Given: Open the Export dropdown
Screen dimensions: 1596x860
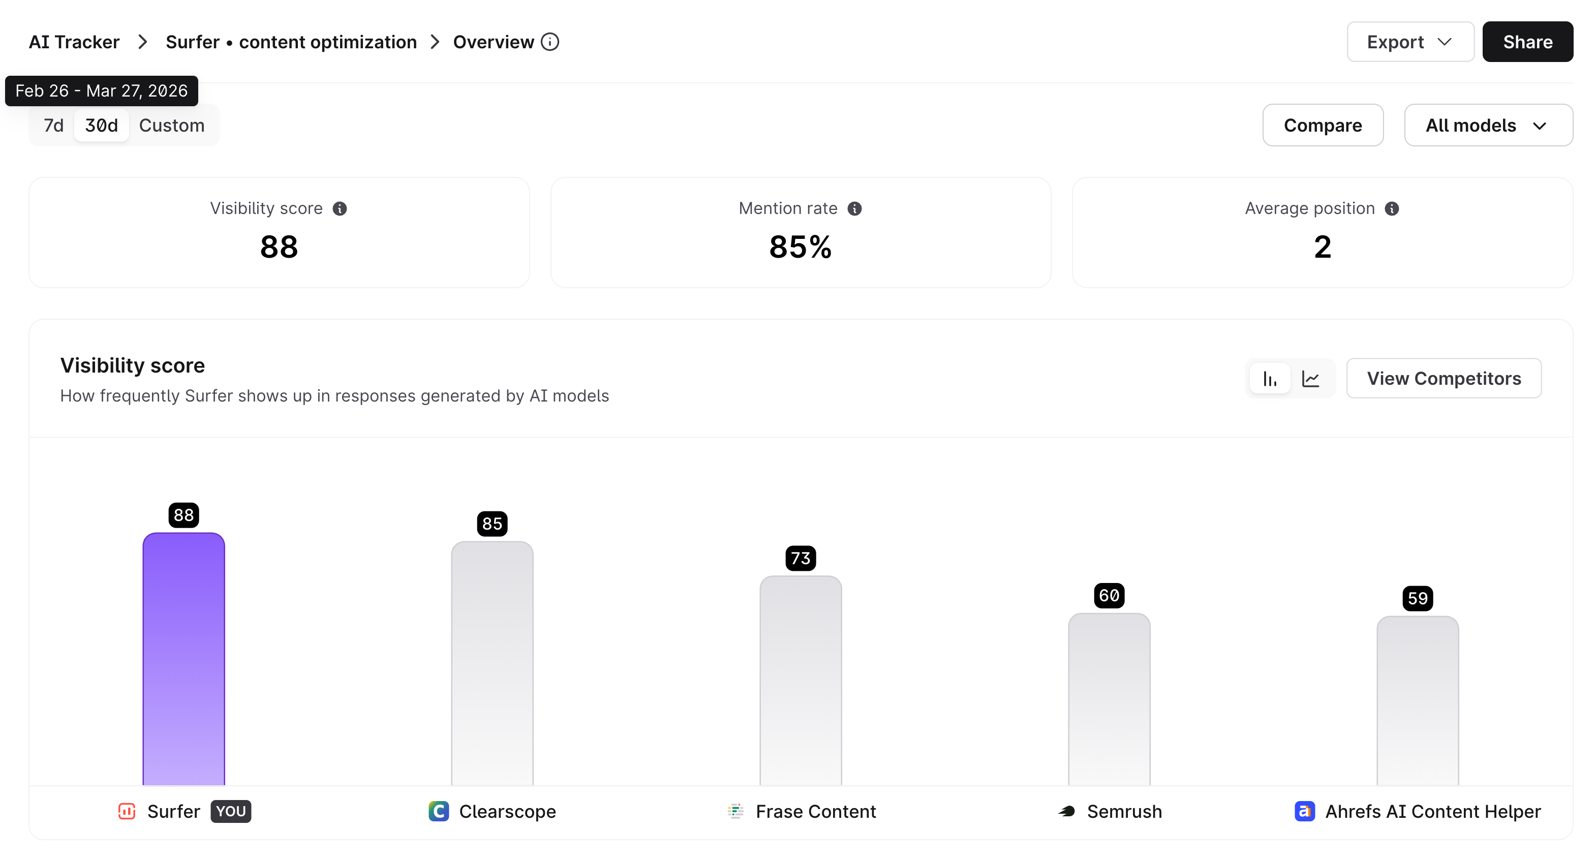Looking at the screenshot, I should 1409,42.
